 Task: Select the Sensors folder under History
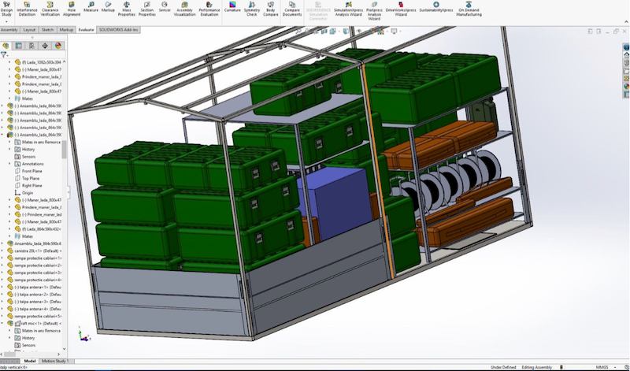click(28, 156)
